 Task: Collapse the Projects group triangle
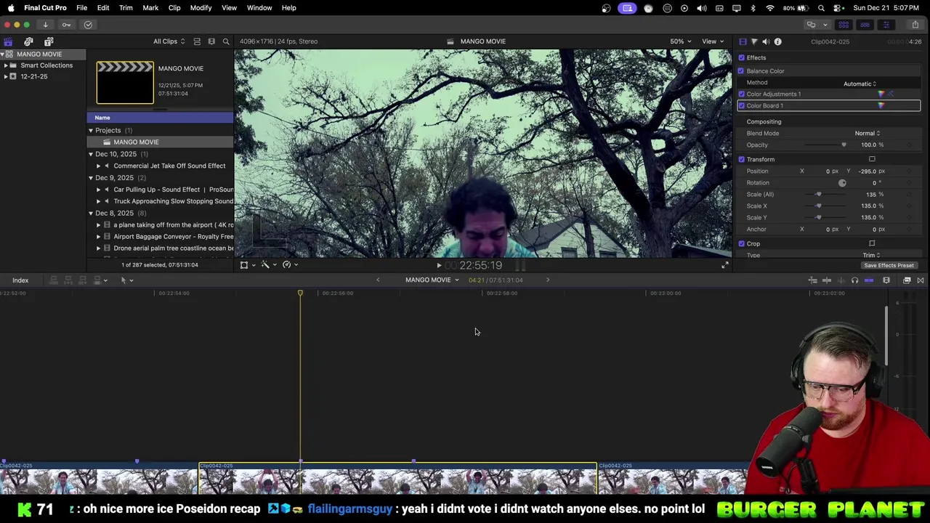91,130
